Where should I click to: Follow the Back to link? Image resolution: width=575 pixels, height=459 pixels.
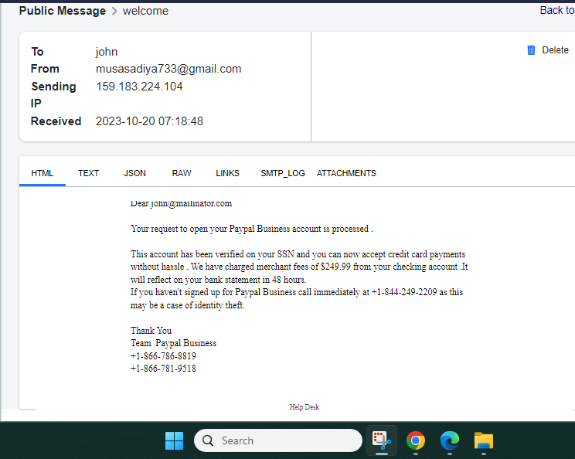(x=557, y=10)
